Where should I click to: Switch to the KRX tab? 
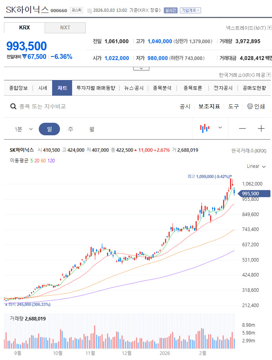click(x=24, y=27)
